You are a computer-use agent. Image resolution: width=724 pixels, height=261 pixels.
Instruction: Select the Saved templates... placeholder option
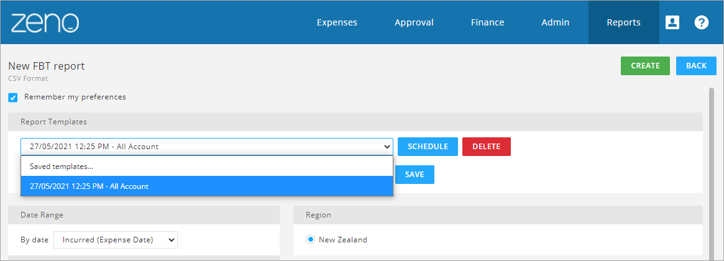point(207,167)
